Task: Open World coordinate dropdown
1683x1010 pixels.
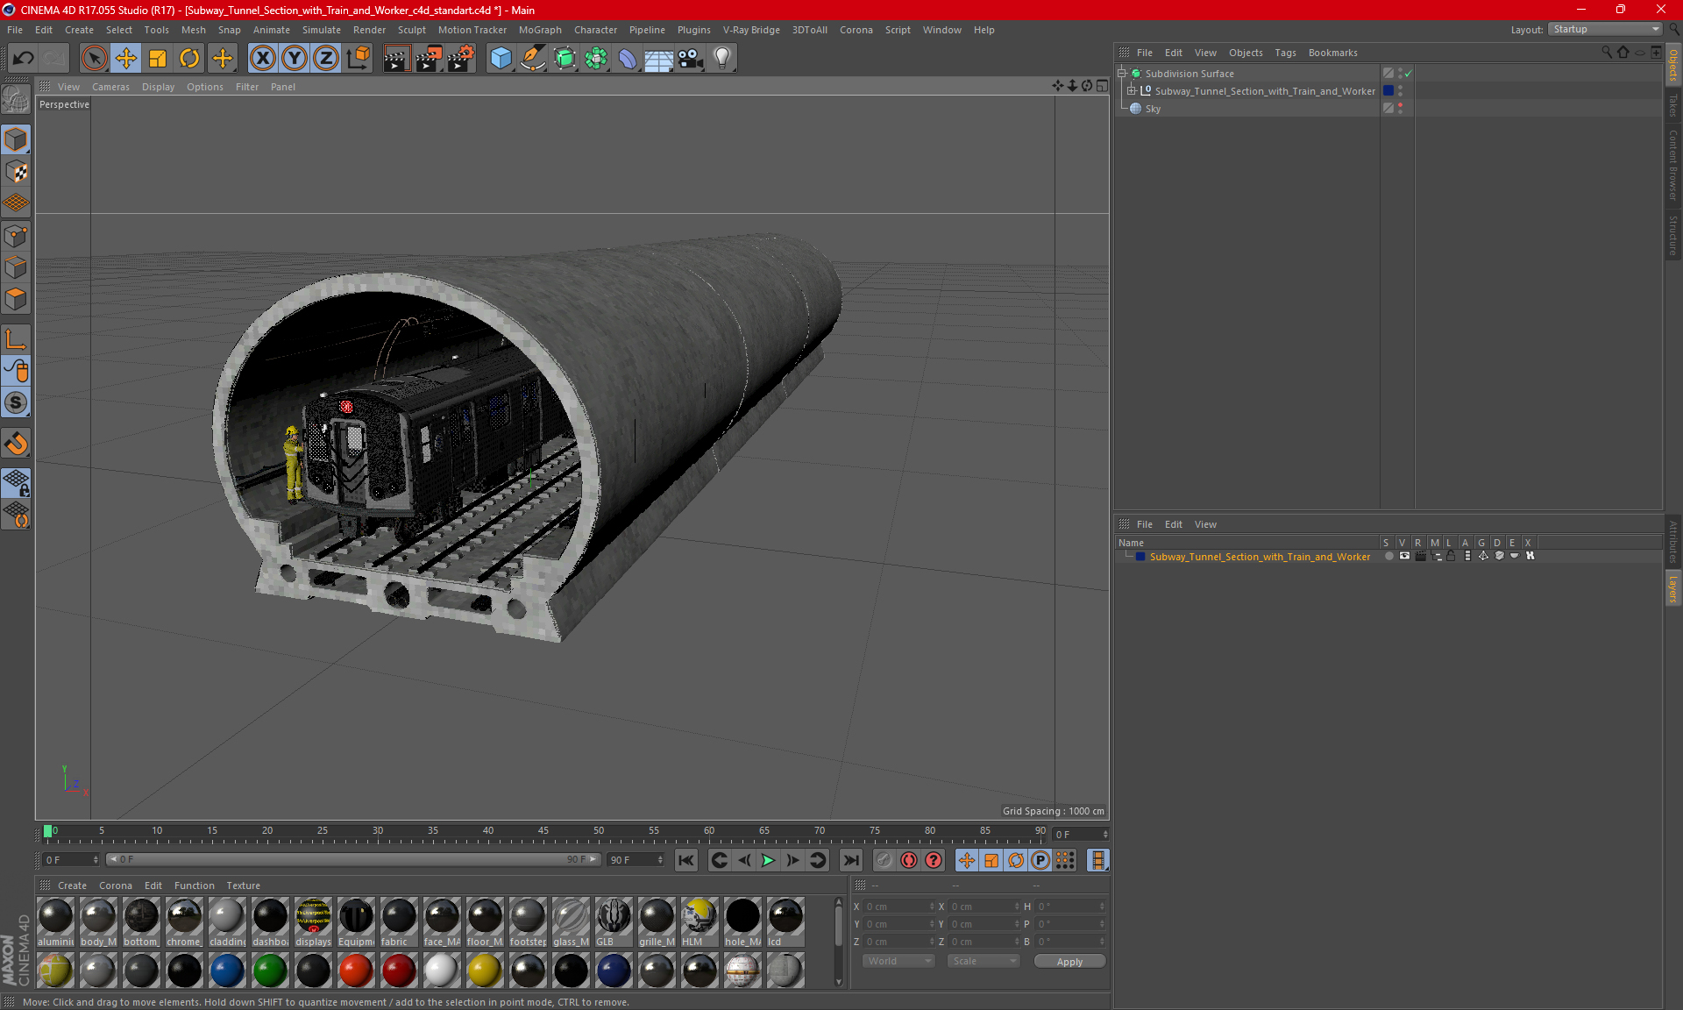Action: click(x=898, y=961)
